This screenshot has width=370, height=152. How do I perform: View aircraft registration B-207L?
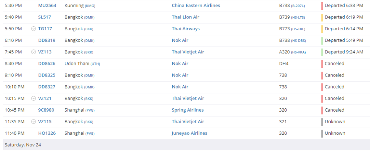coord(298,6)
